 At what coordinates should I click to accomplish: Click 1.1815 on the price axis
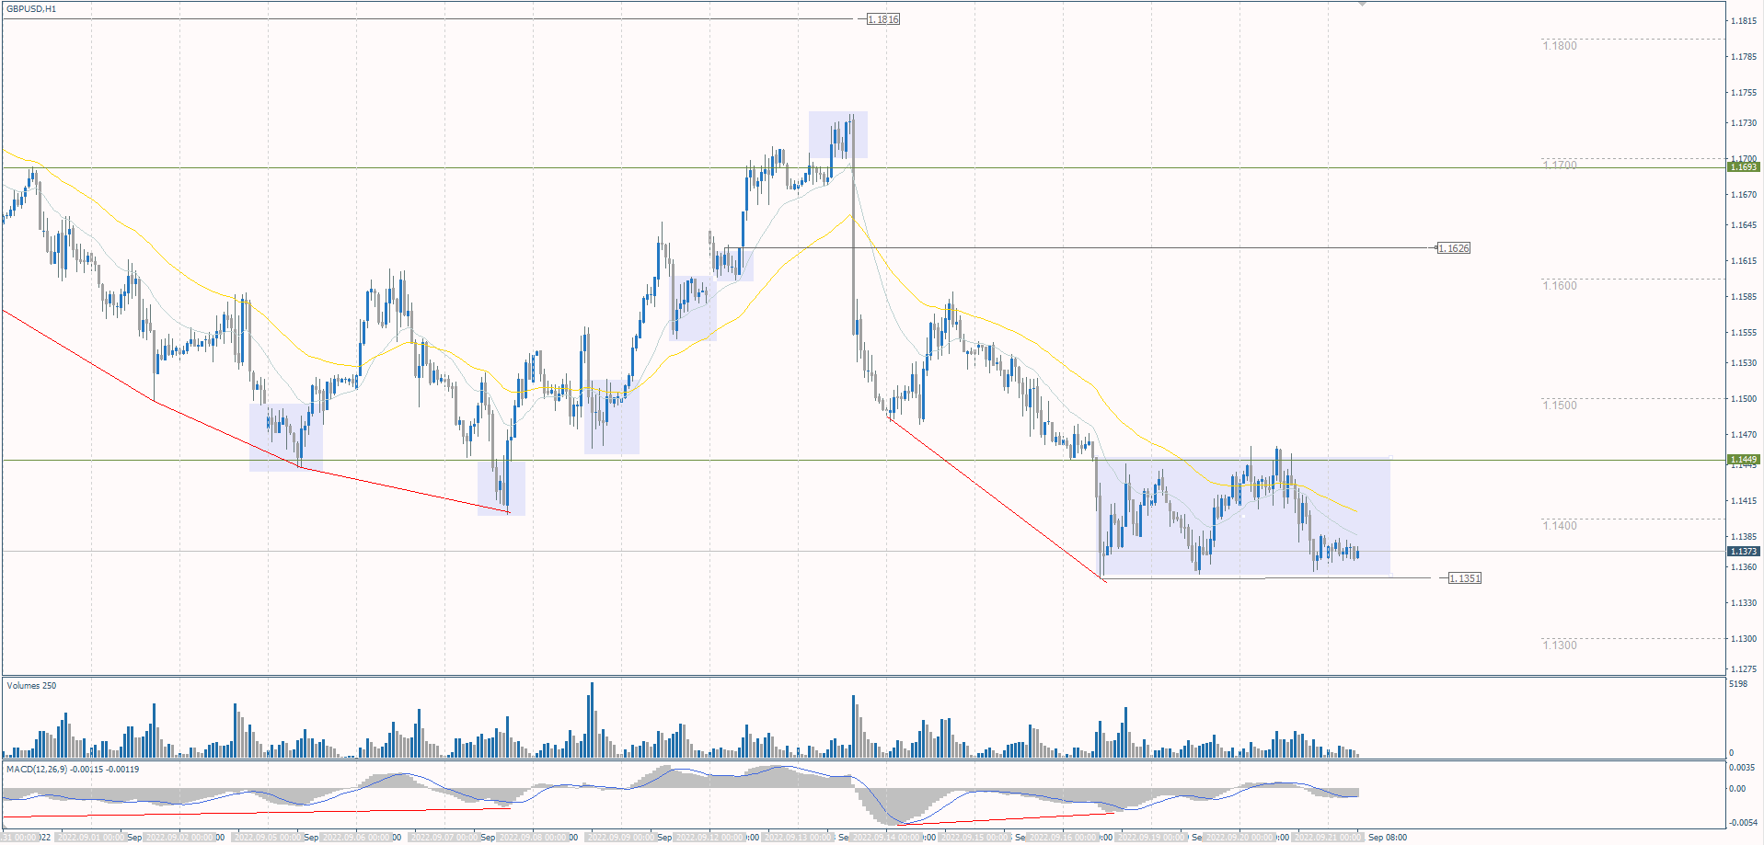tap(1744, 21)
